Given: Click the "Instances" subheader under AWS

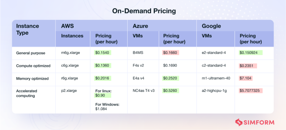Looking at the screenshot, I should [72, 36].
